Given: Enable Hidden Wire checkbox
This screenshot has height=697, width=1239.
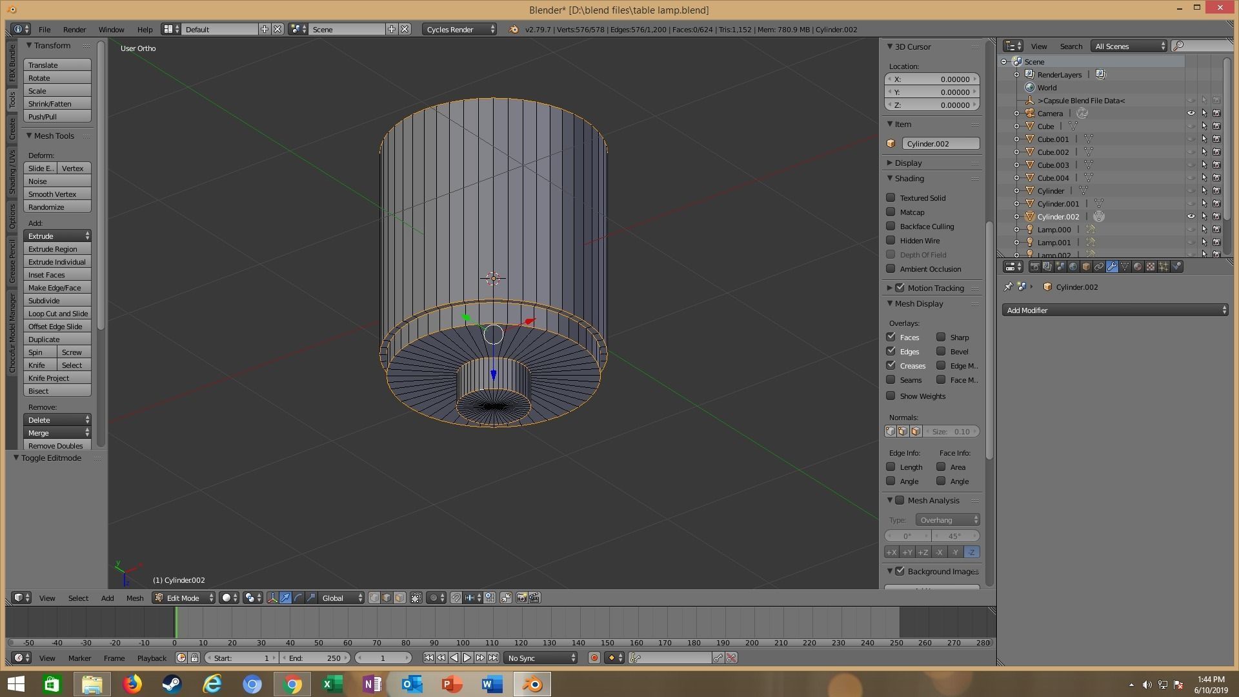Looking at the screenshot, I should 891,240.
